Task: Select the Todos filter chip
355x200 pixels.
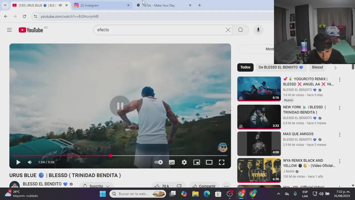Action: pos(245,67)
